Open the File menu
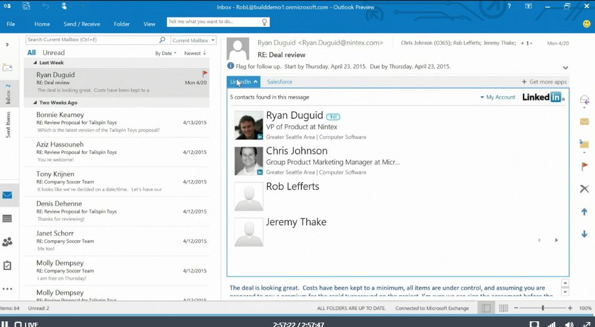 point(11,24)
